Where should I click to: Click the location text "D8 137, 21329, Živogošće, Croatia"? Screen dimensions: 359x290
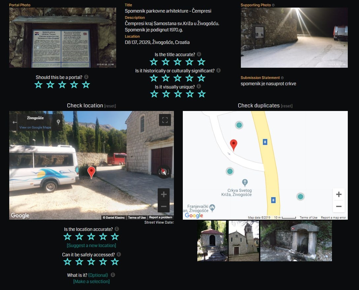pos(157,42)
